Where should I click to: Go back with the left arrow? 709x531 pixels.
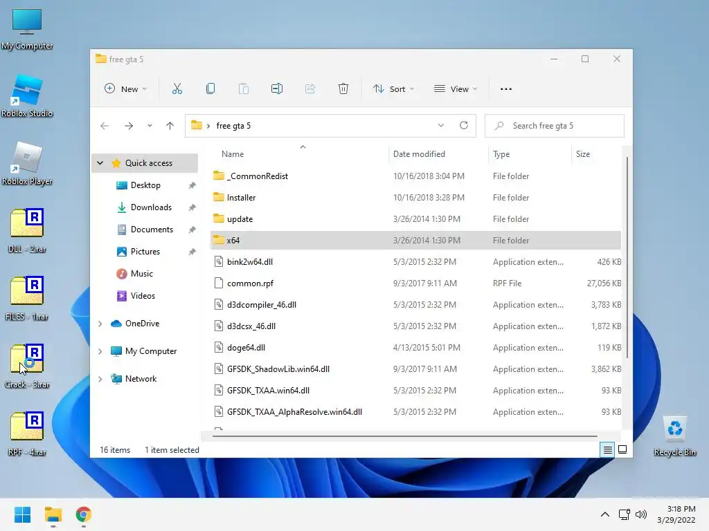pyautogui.click(x=105, y=126)
